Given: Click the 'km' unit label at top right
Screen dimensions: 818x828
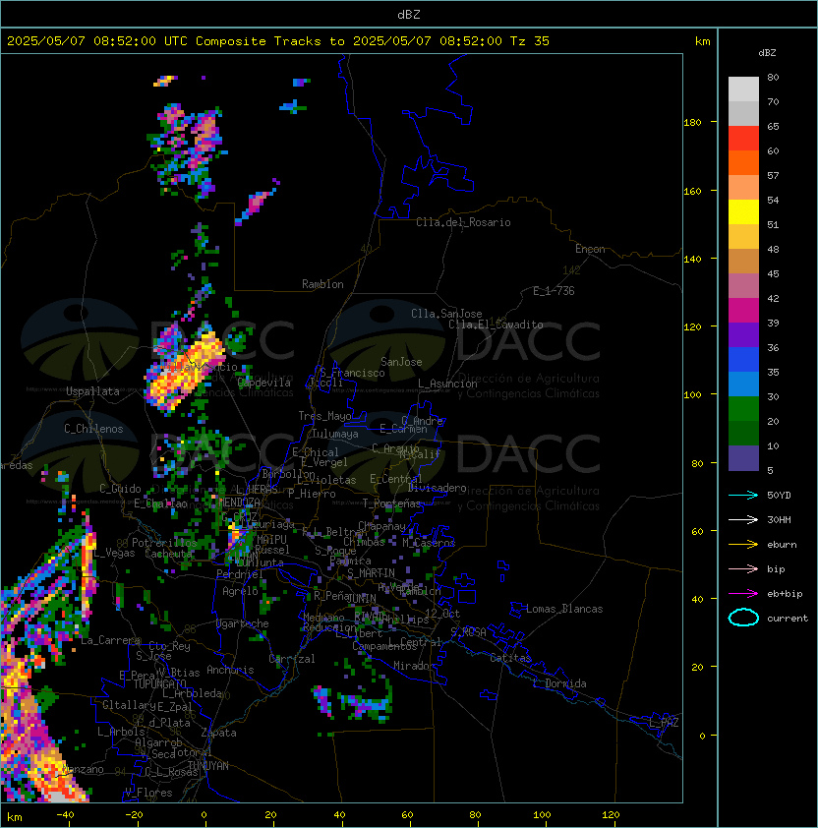Looking at the screenshot, I should pyautogui.click(x=702, y=41).
